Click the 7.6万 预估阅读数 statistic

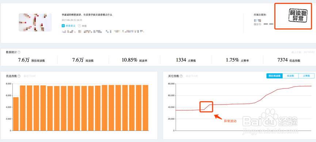31,60
